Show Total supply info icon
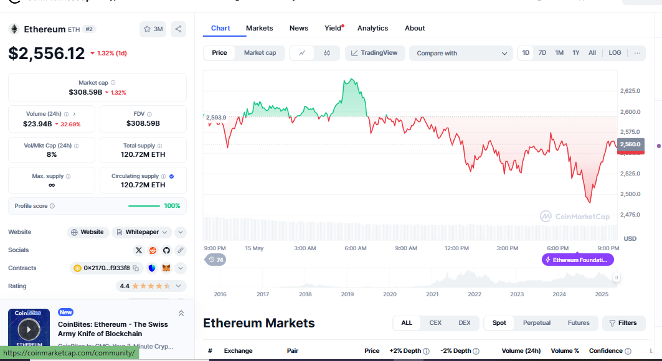 (159, 146)
